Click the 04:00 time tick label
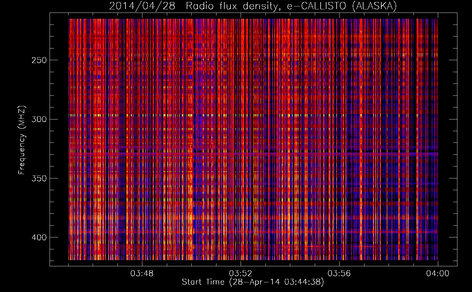472x292 pixels. [438, 274]
